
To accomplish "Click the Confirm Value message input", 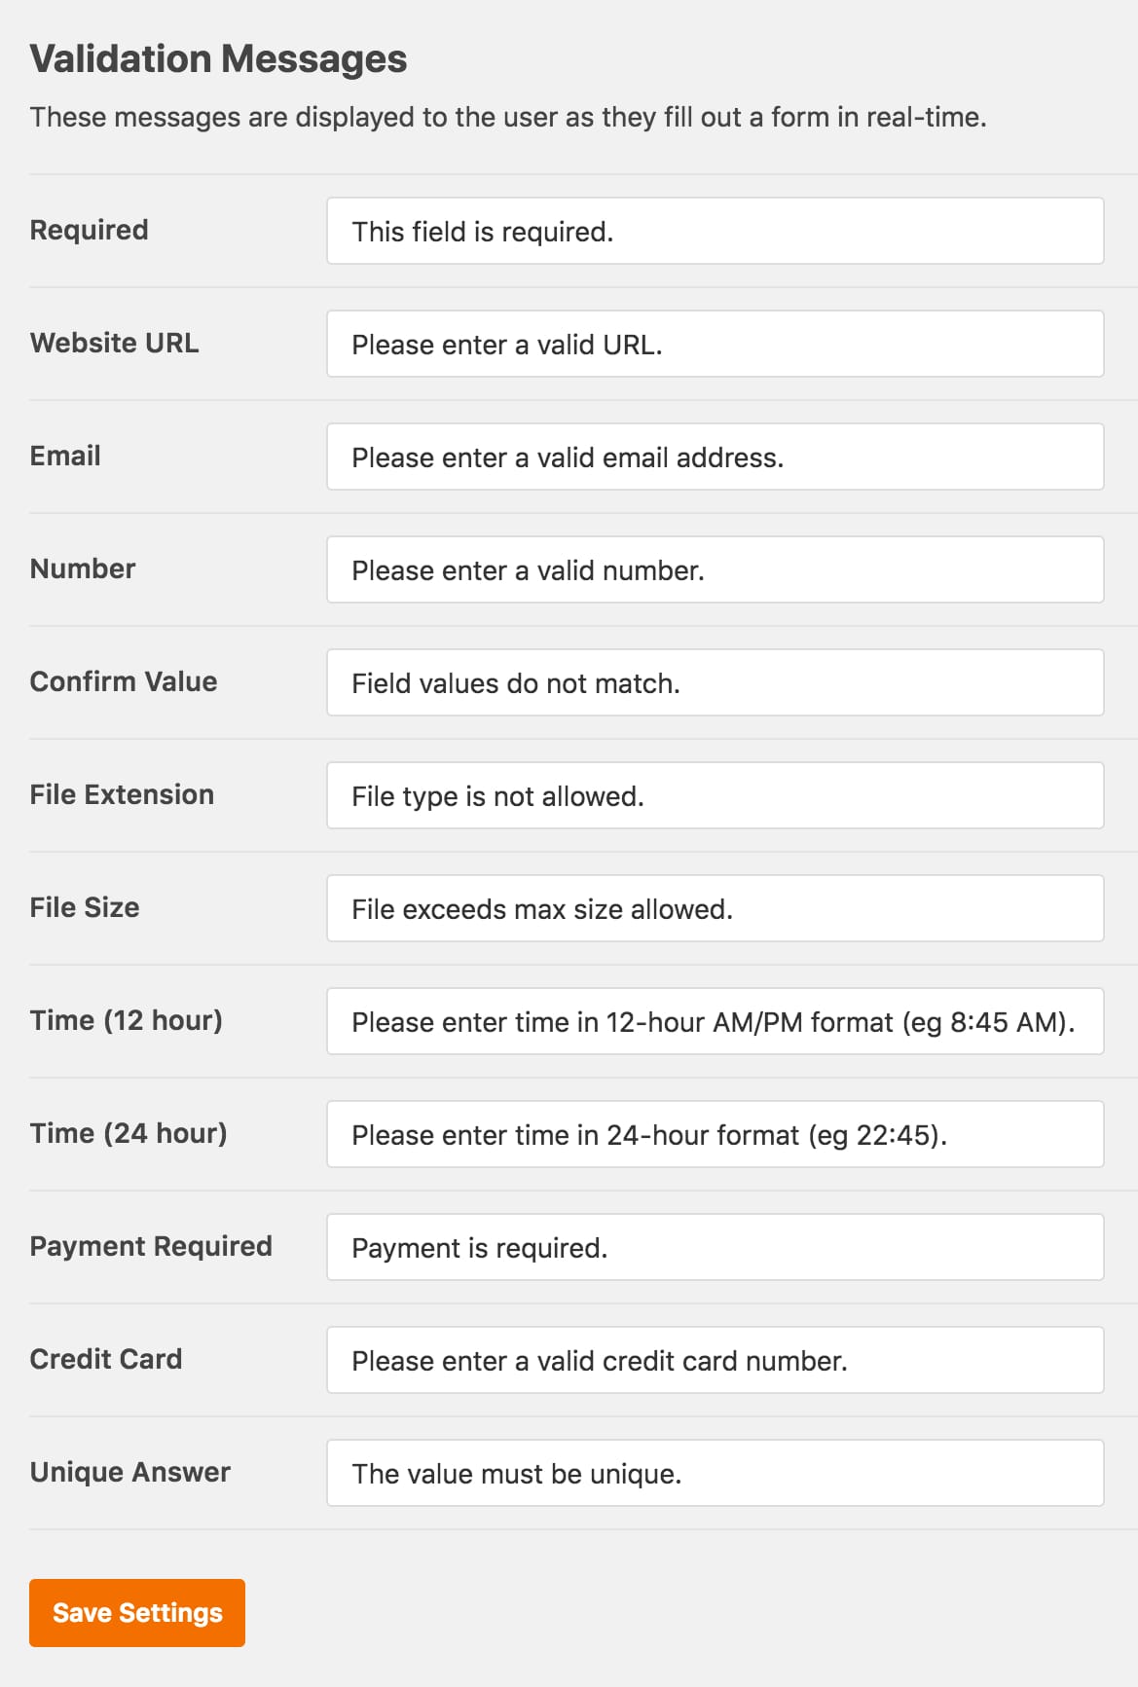I will click(714, 682).
